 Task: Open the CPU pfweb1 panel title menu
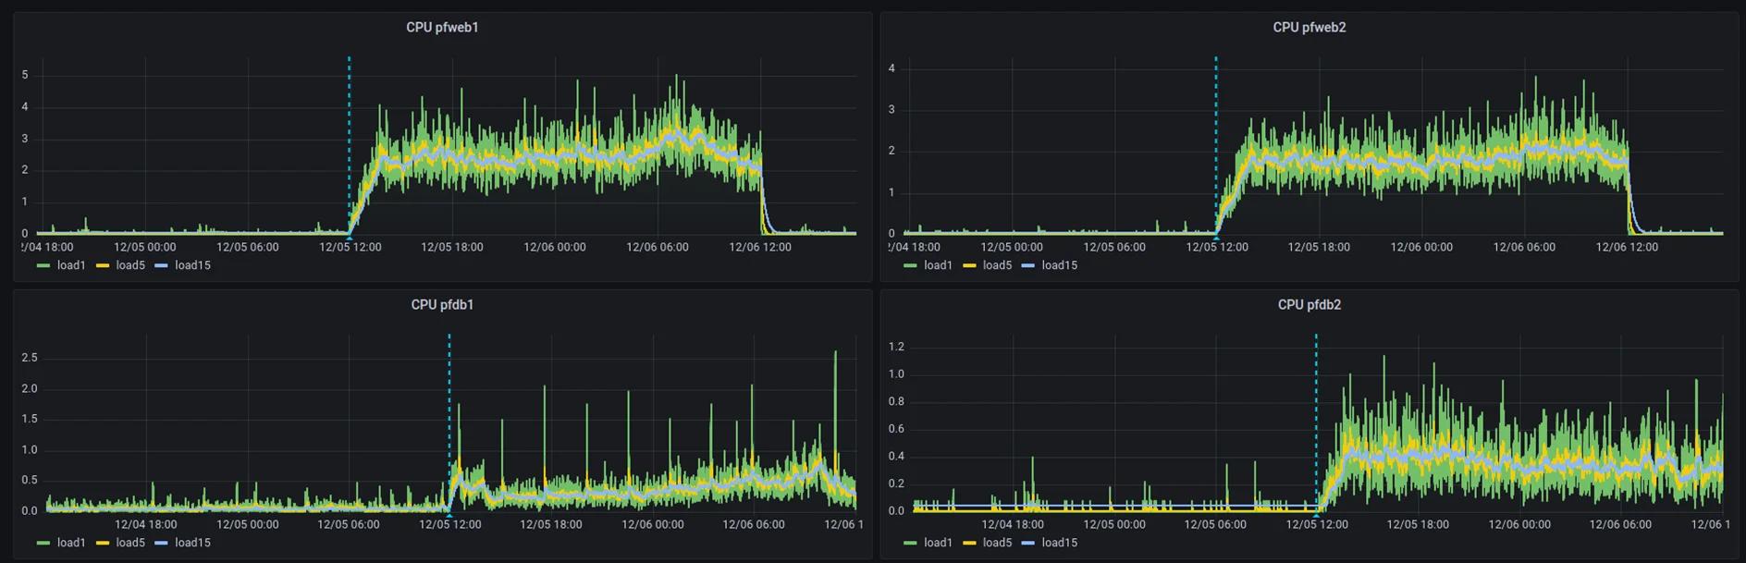(442, 28)
